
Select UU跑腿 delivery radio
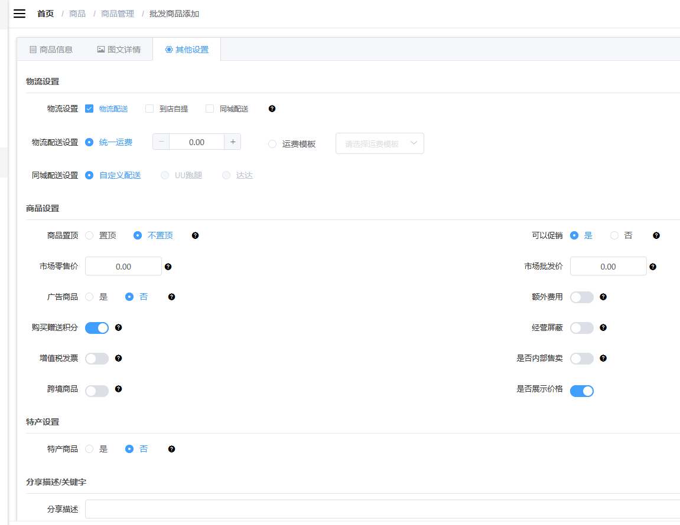tap(165, 175)
